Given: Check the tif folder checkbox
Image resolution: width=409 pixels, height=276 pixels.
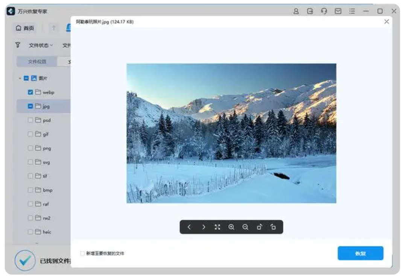Looking at the screenshot, I should 30,176.
